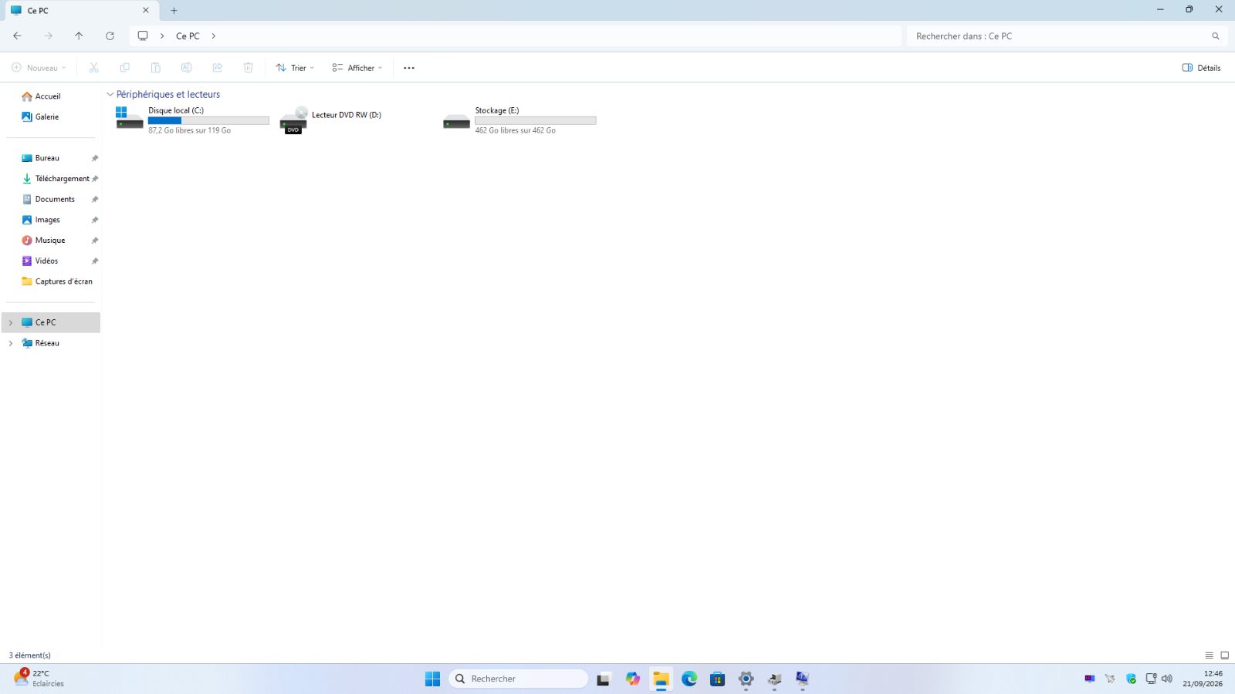Select the Stockage (E:) drive
1235x694 pixels.
click(519, 120)
